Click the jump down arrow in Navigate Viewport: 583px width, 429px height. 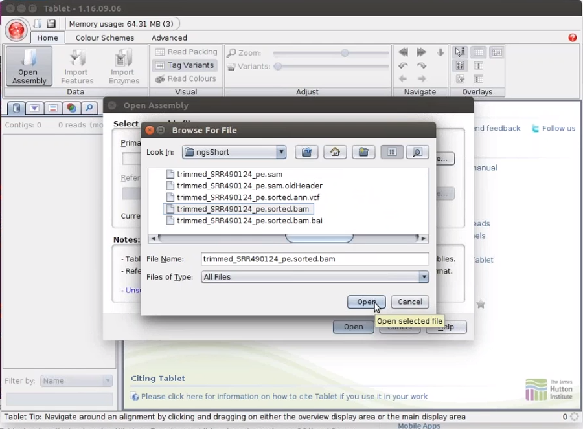tap(440, 52)
